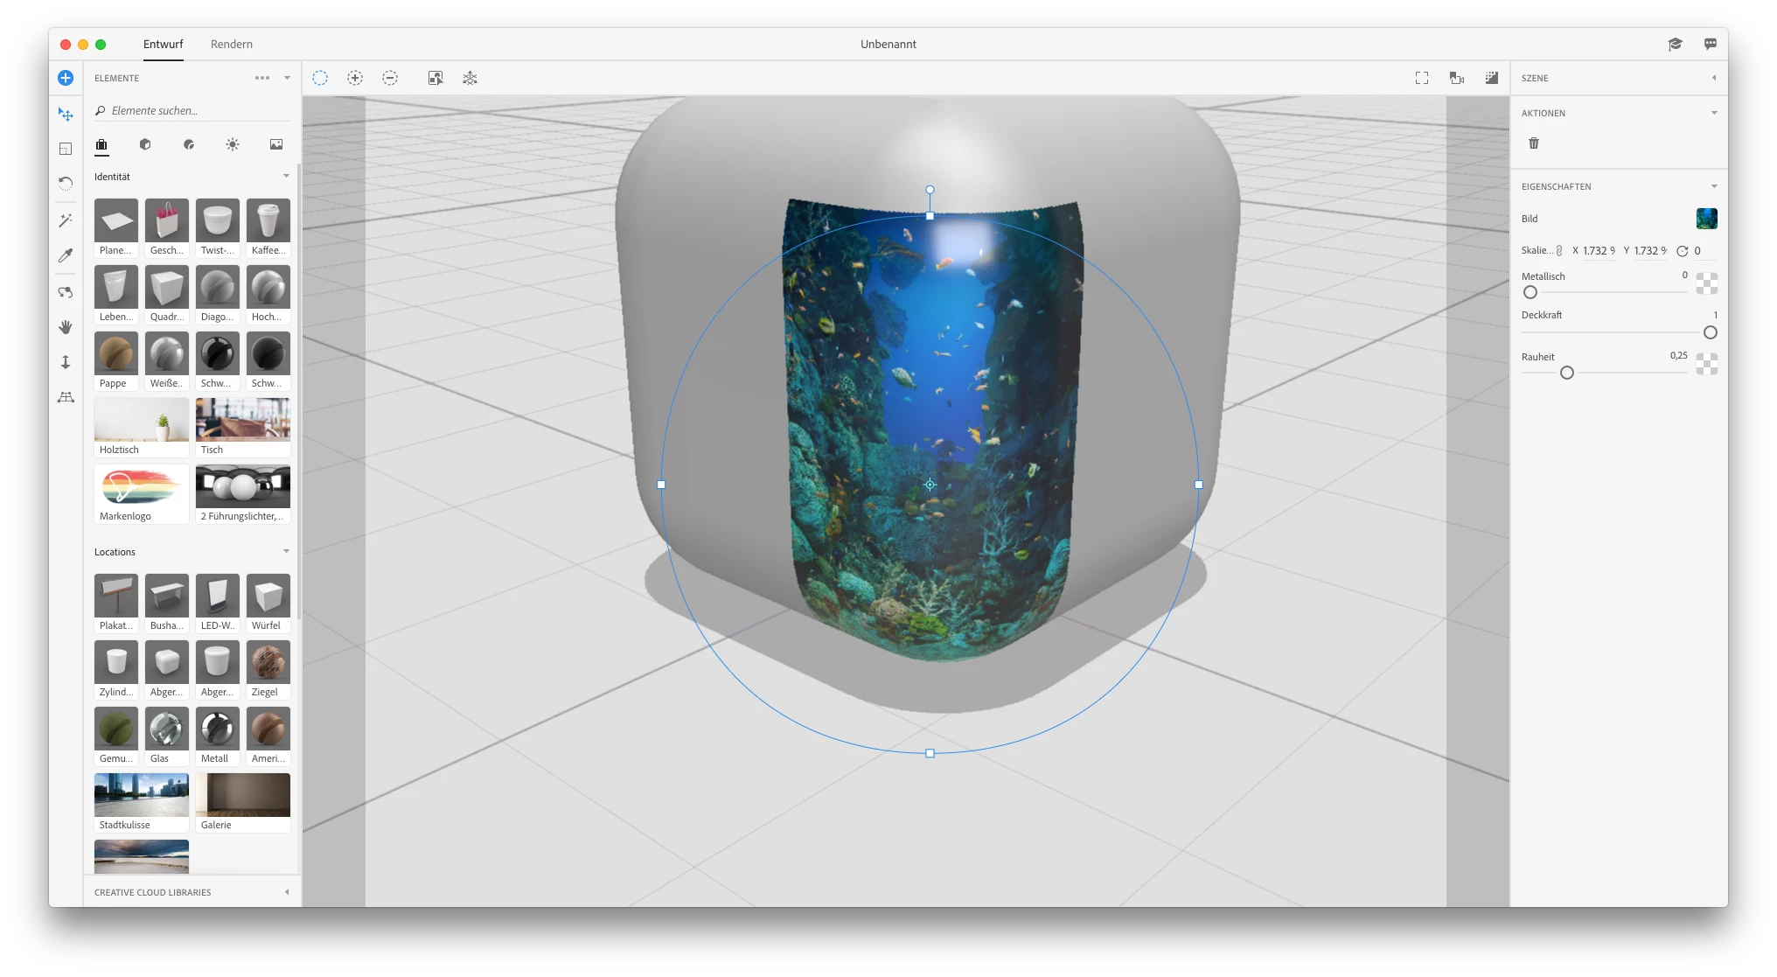This screenshot has height=977, width=1777.
Task: Toggle the Rauheit texture checker swatch
Action: point(1706,364)
